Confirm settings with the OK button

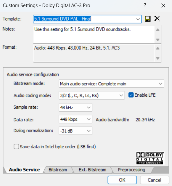pyautogui.click(x=122, y=180)
